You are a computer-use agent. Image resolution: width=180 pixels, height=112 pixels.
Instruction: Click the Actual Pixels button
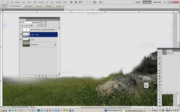(x=28, y=6)
